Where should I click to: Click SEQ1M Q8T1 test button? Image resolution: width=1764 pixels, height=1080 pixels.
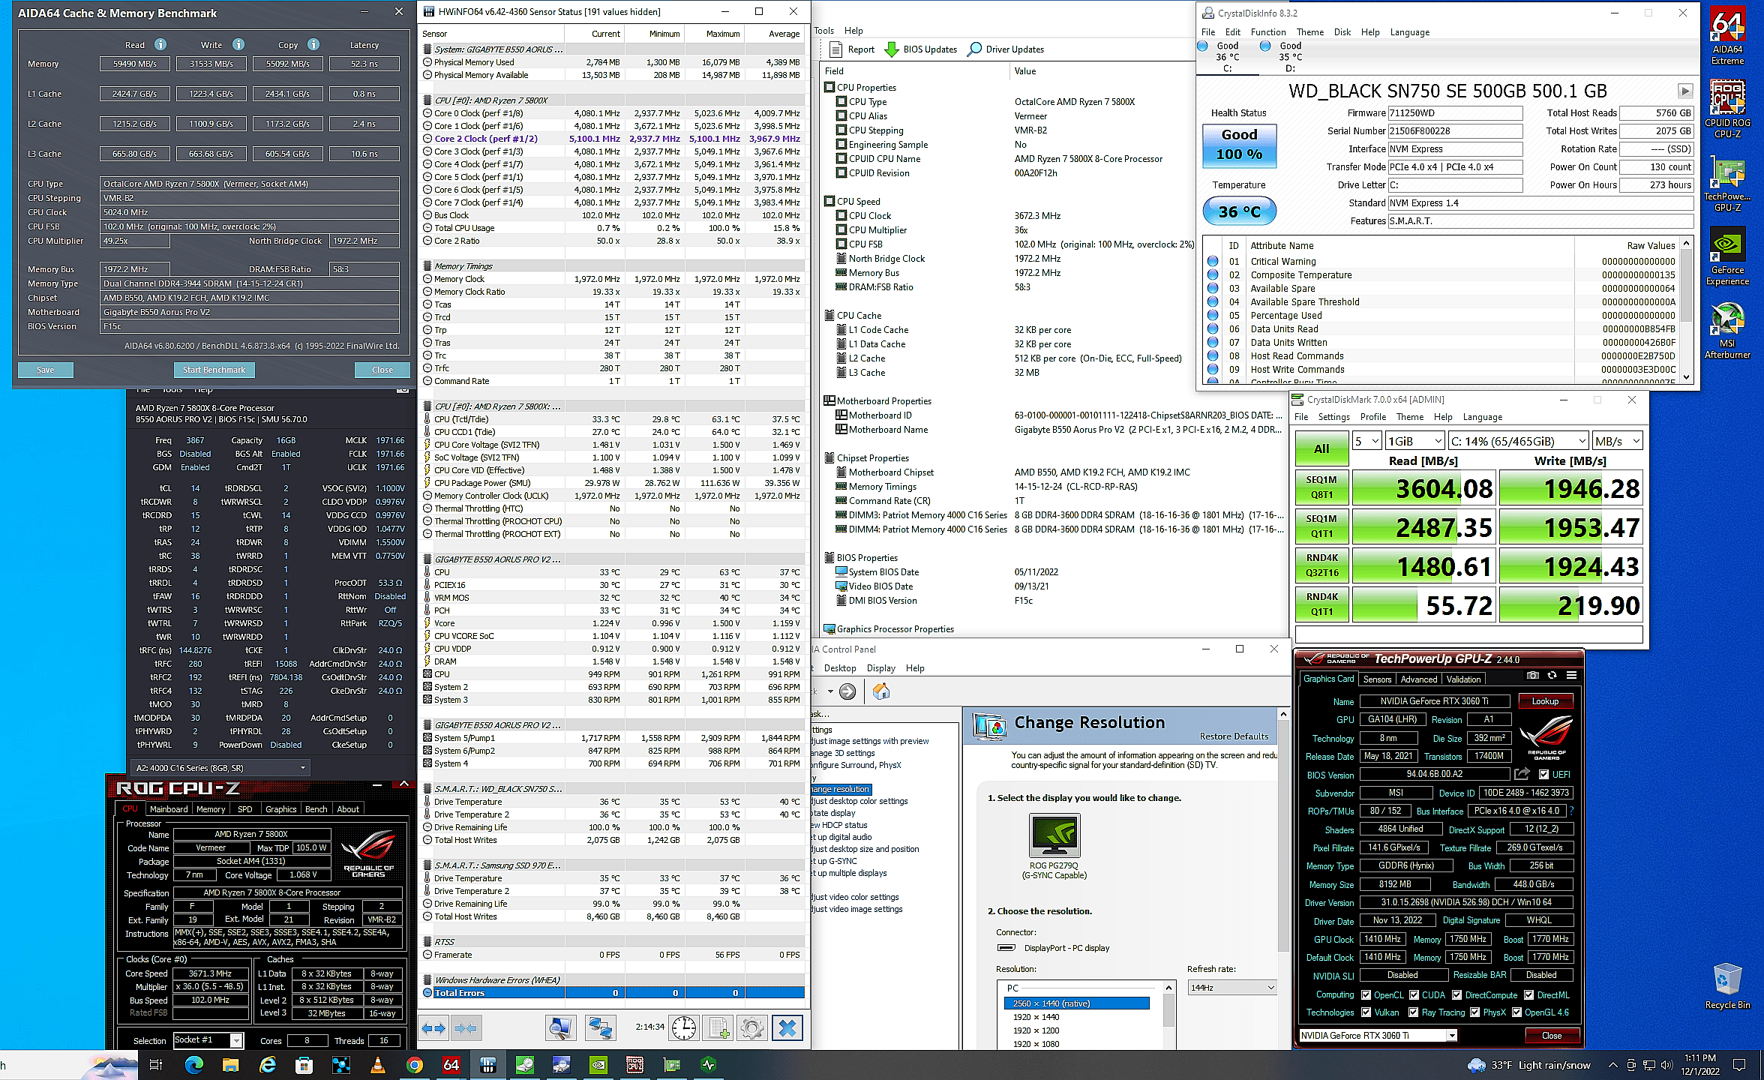coord(1321,487)
